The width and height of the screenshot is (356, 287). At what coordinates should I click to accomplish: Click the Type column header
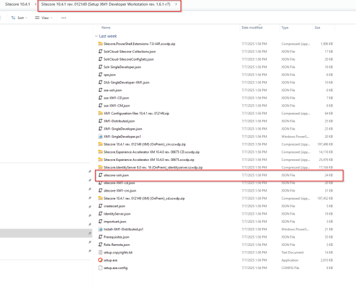coord(285,27)
